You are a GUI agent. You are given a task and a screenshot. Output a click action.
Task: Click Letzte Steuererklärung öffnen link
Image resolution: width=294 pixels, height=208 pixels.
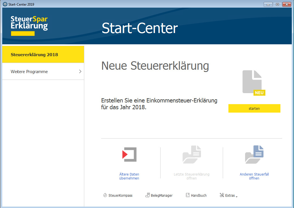click(x=192, y=176)
